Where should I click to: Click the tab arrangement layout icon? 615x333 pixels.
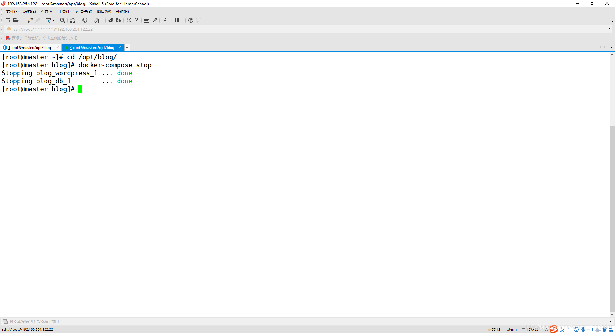pyautogui.click(x=177, y=20)
